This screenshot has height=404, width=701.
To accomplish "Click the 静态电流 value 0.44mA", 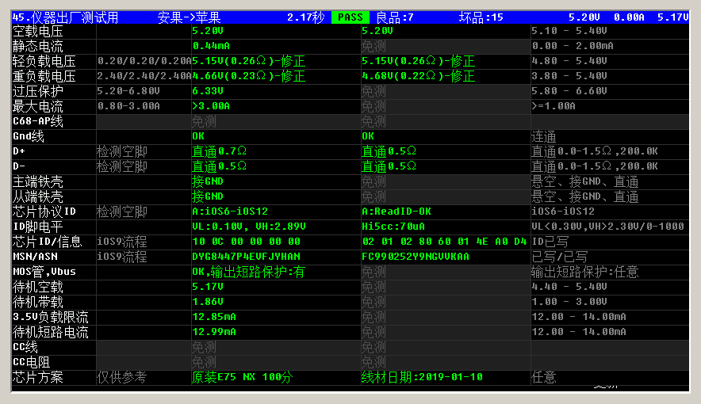I will point(210,46).
